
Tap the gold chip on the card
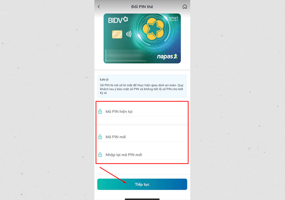tap(117, 34)
